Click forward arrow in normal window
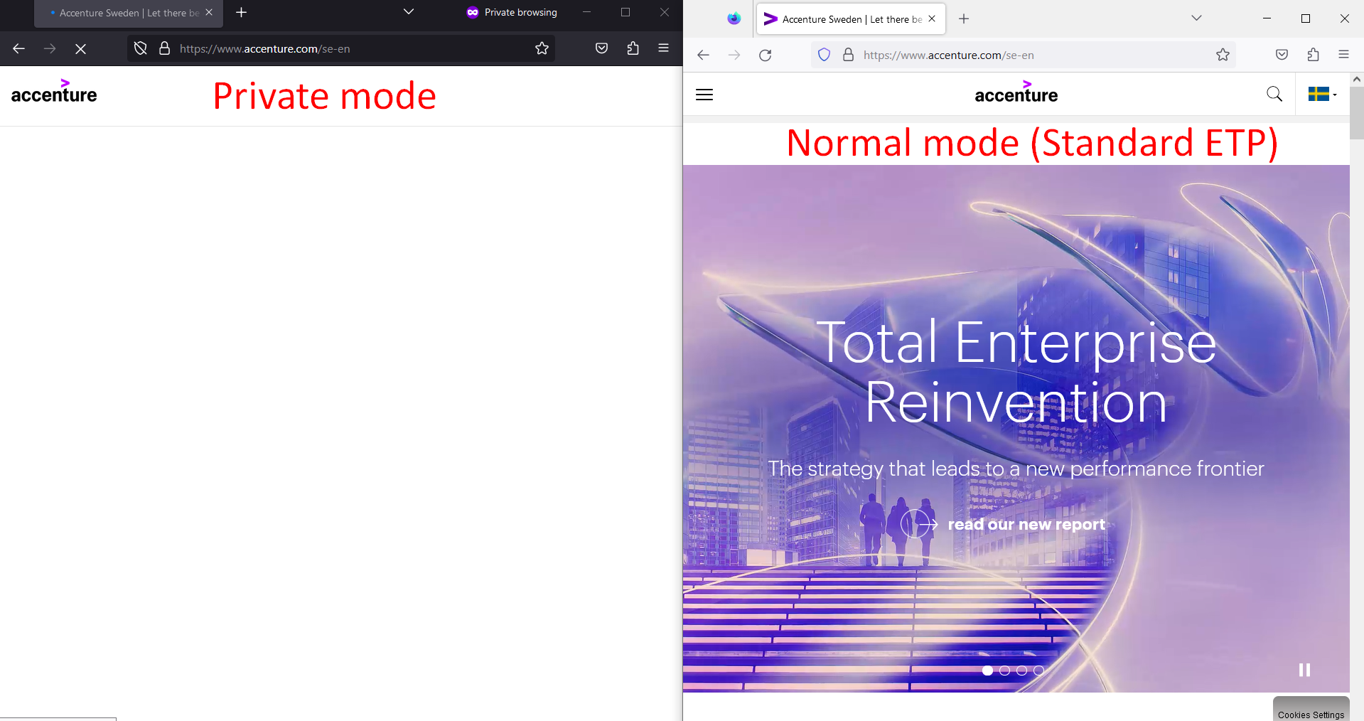The width and height of the screenshot is (1364, 721). coord(734,55)
